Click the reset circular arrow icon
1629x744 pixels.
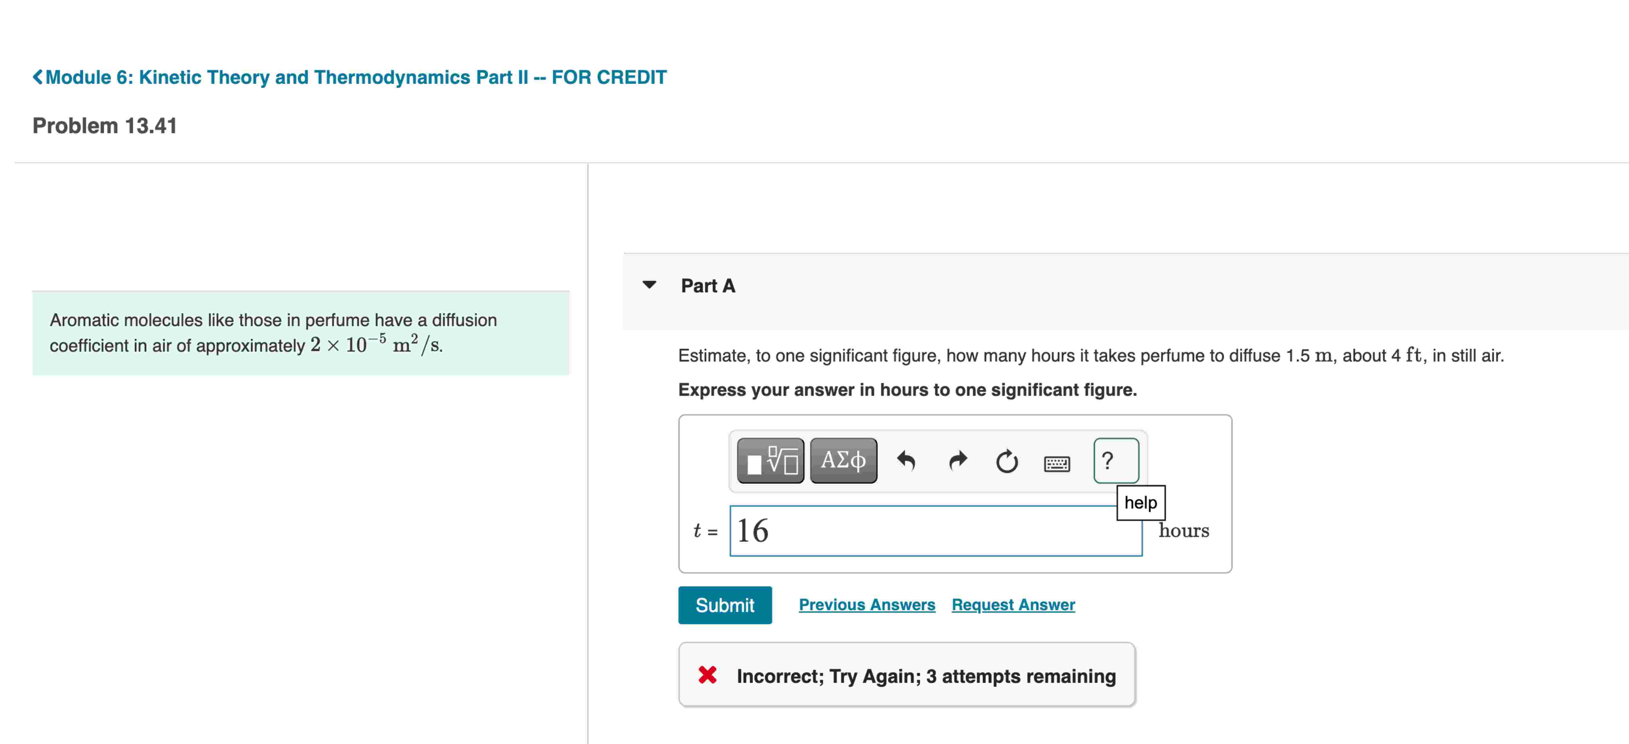pyautogui.click(x=1007, y=461)
